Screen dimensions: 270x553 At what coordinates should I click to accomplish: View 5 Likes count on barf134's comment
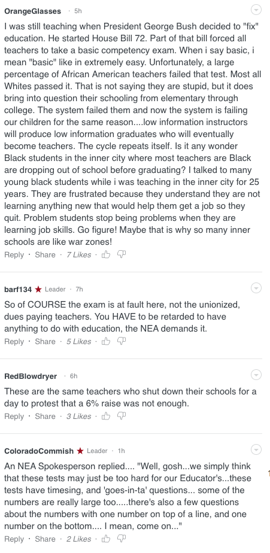pos(78,341)
